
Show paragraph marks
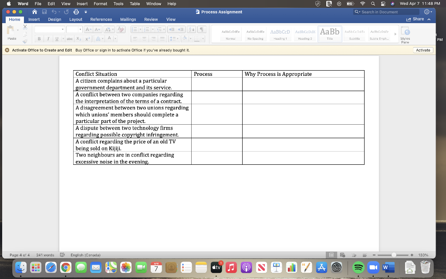click(202, 29)
